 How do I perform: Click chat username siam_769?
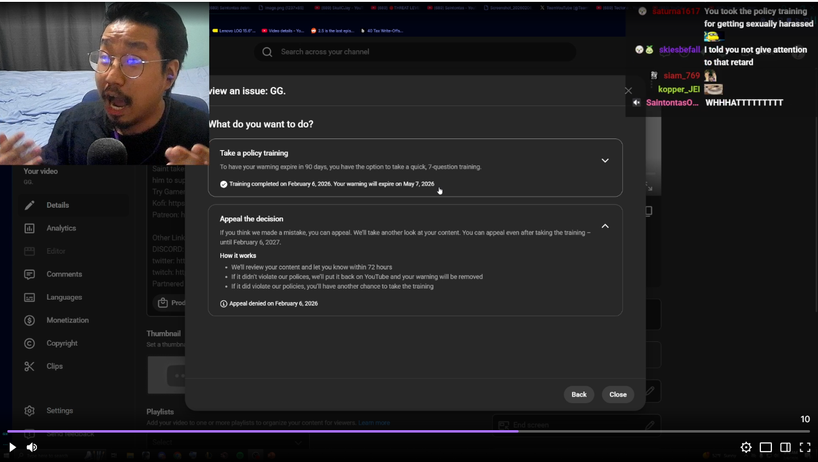pyautogui.click(x=682, y=75)
